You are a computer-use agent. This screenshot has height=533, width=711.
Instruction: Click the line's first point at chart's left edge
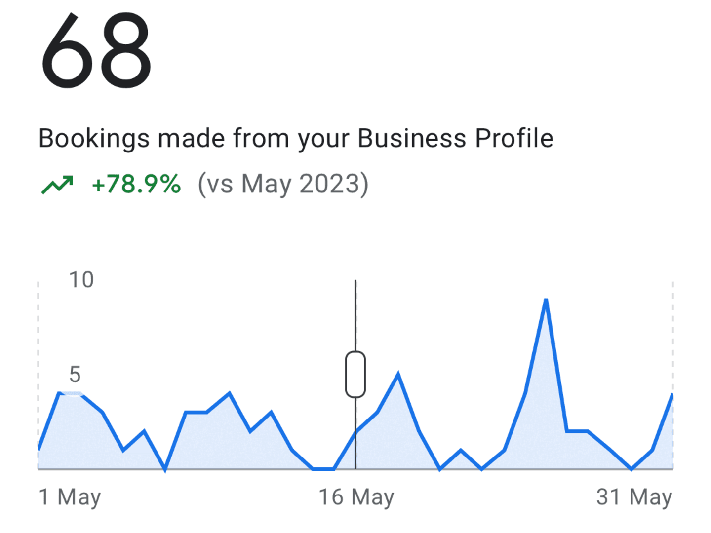[x=39, y=449]
